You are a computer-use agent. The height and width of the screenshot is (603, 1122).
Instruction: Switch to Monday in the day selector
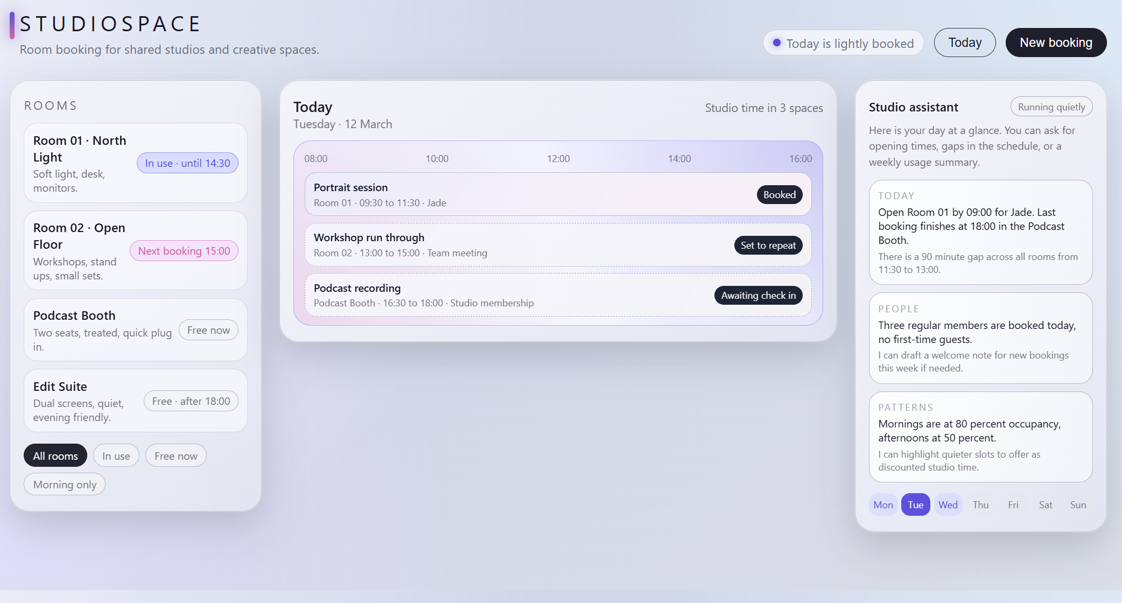[882, 504]
